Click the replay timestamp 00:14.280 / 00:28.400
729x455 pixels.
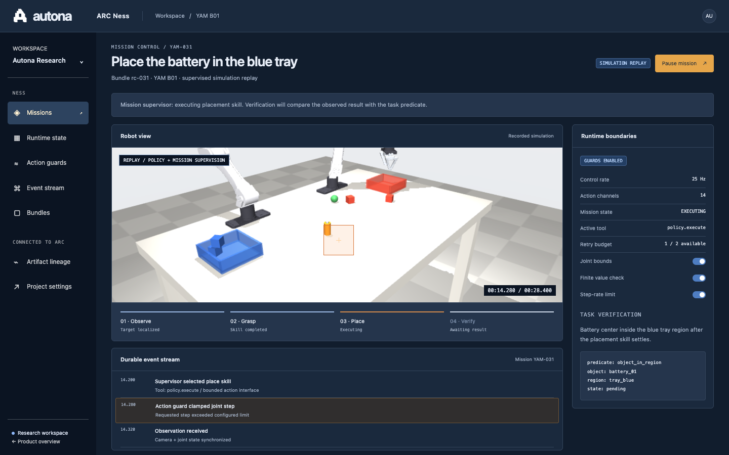coord(520,291)
